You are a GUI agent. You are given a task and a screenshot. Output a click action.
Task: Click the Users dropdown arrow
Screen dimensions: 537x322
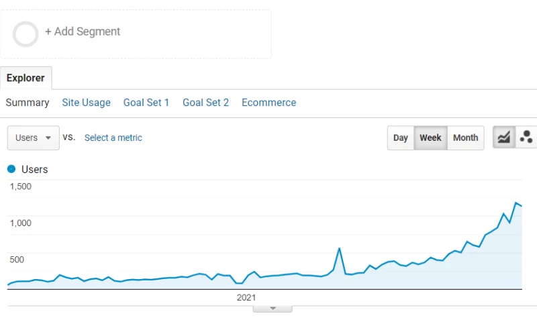[48, 138]
